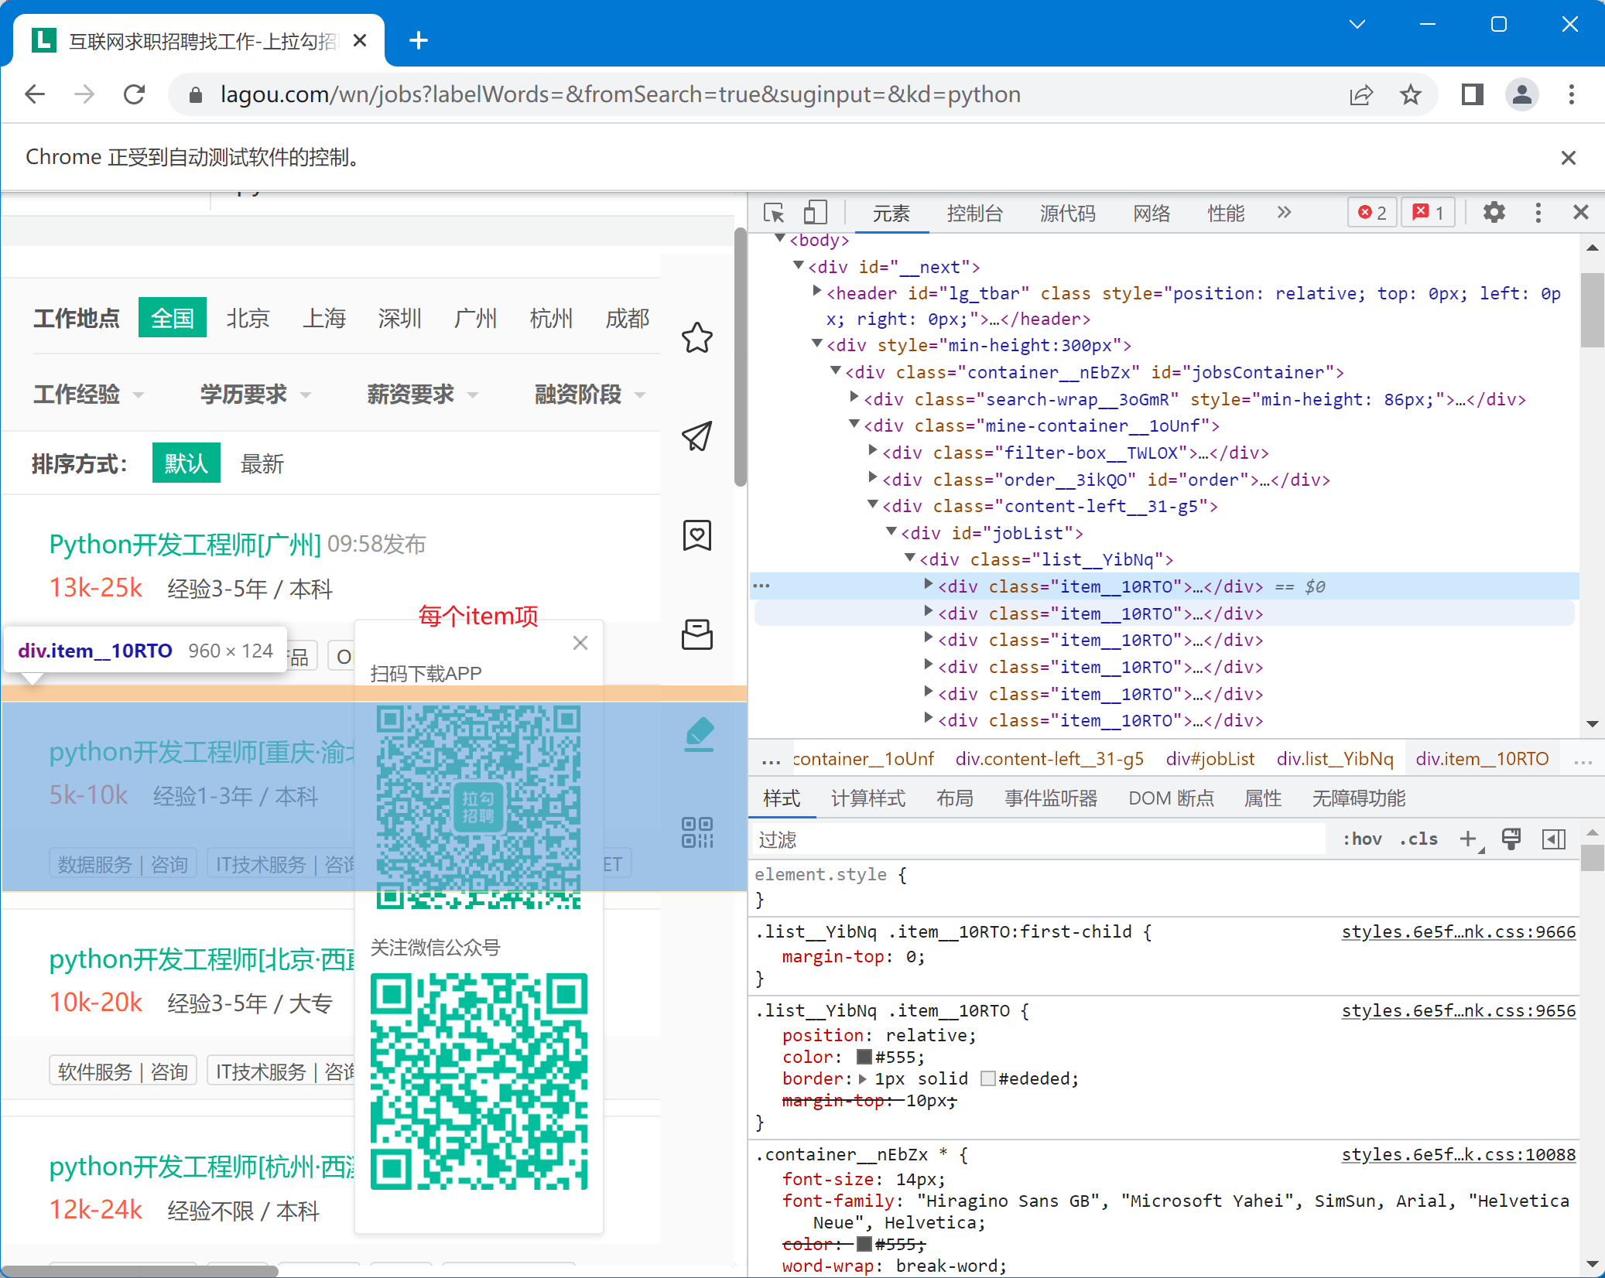Reload the lagou.com page
The image size is (1605, 1278).
[x=135, y=94]
